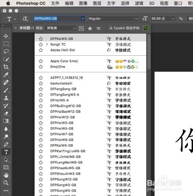
Task: Select the Pen tool
Action: (6, 144)
